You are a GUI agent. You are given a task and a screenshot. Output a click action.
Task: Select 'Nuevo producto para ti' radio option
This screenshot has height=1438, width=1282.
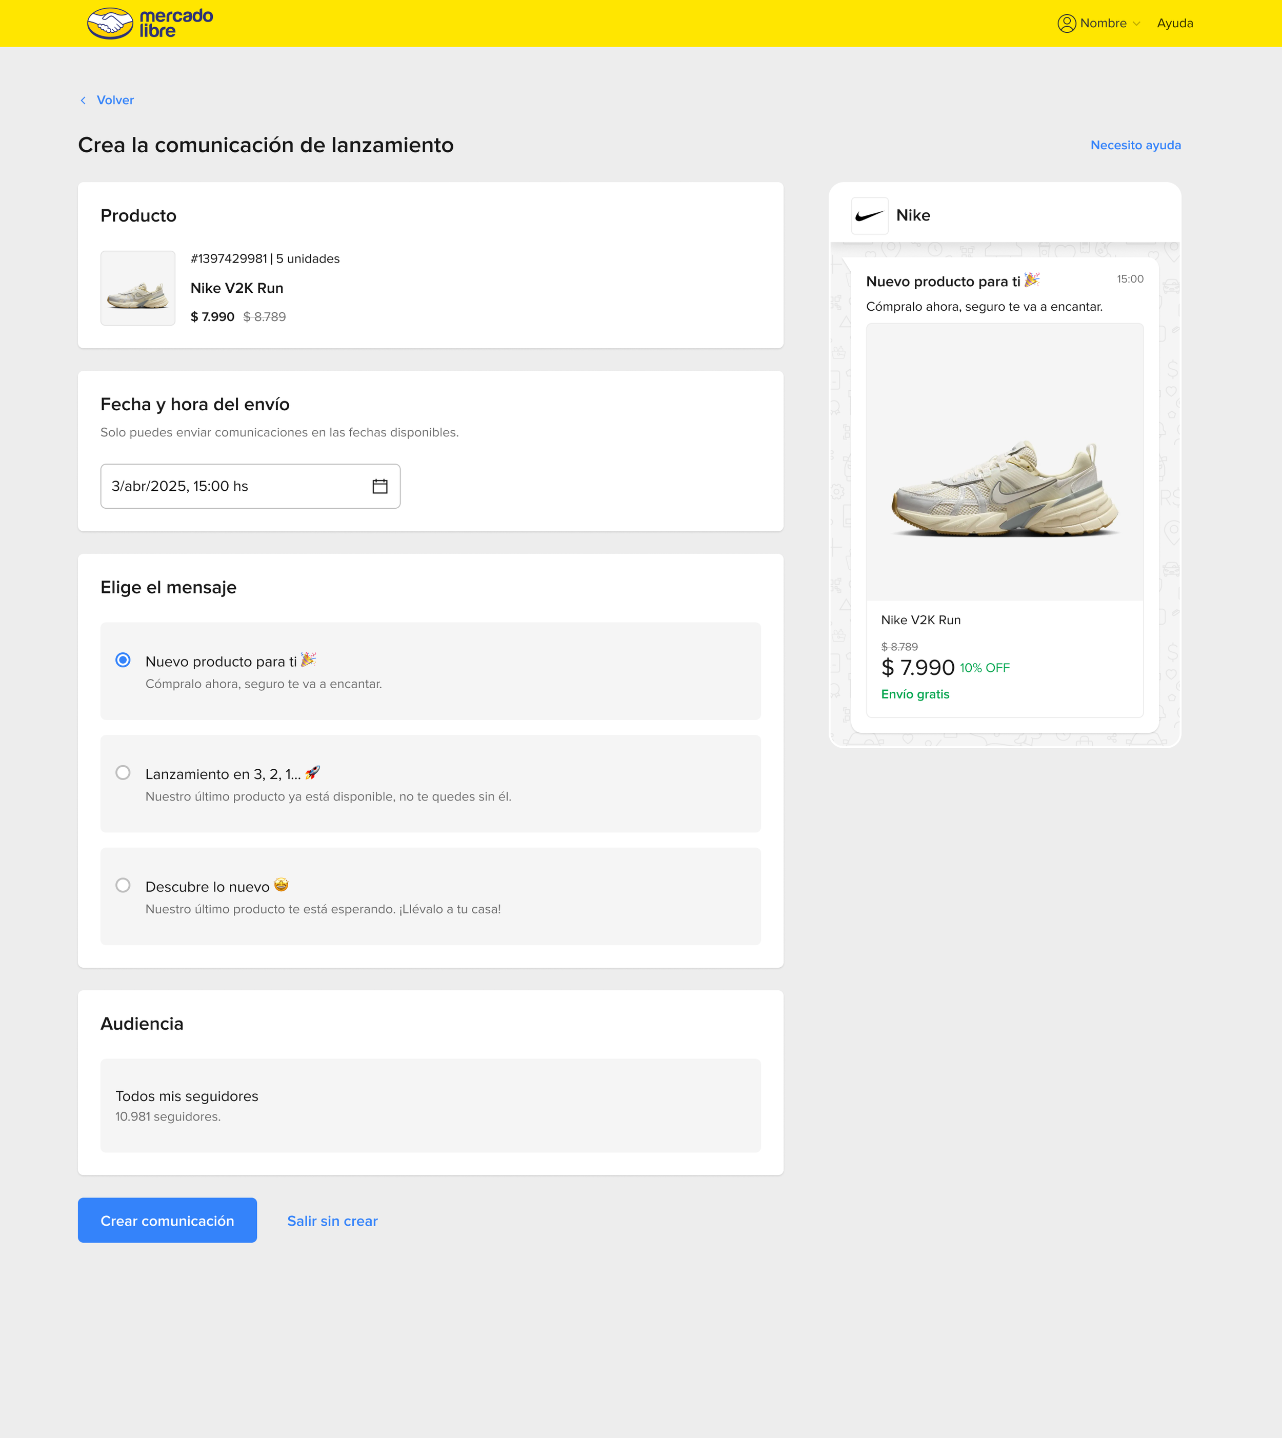click(x=123, y=660)
